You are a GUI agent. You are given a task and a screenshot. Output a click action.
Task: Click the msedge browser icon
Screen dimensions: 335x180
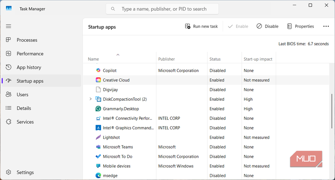pos(98,176)
